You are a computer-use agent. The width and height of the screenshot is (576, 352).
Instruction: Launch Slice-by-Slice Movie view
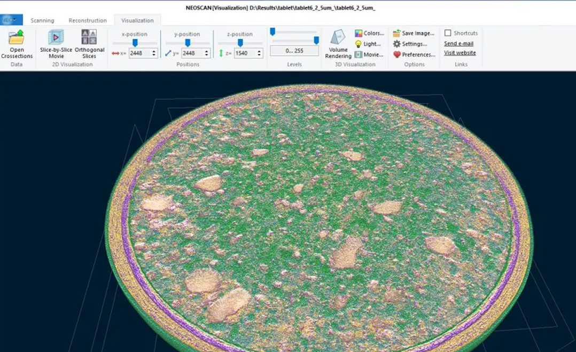coord(56,38)
